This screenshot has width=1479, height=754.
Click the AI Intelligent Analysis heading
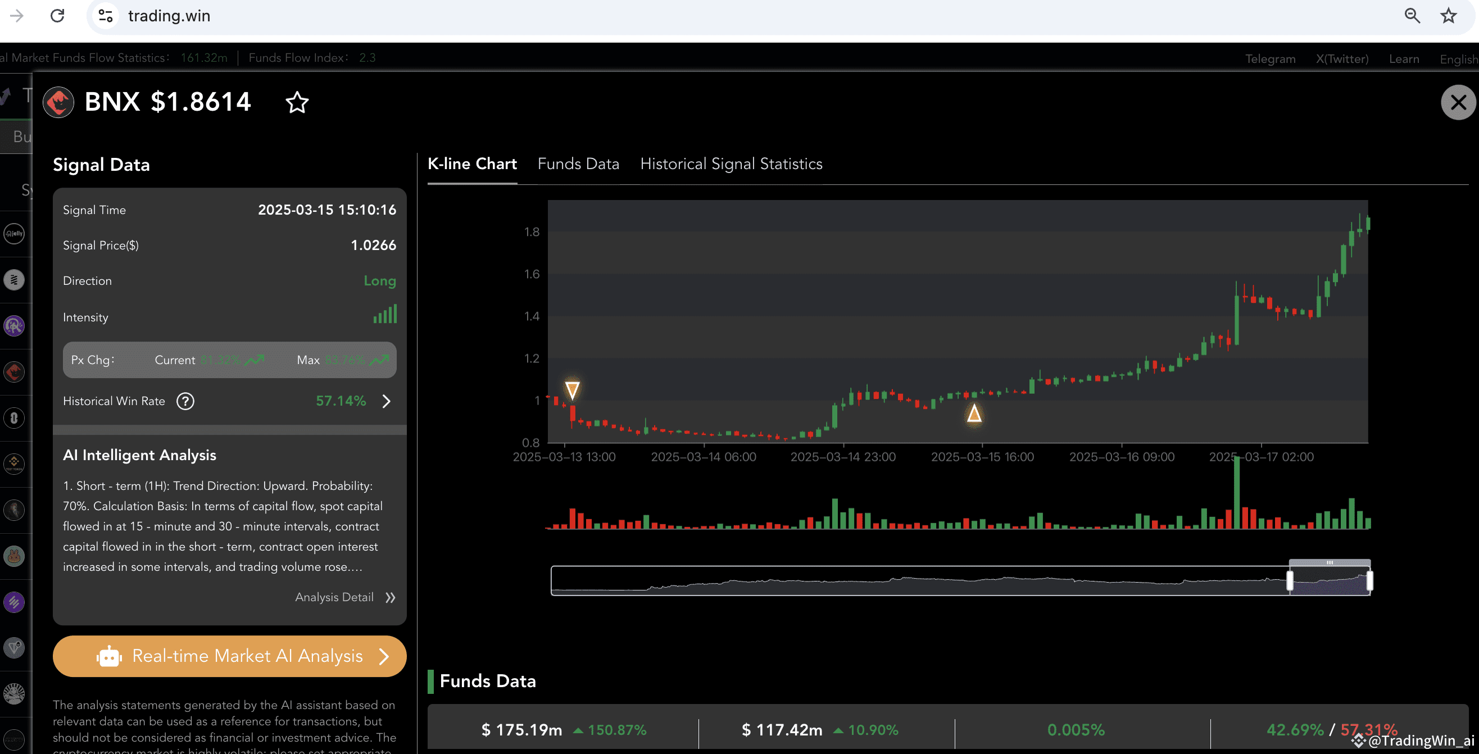tap(139, 455)
